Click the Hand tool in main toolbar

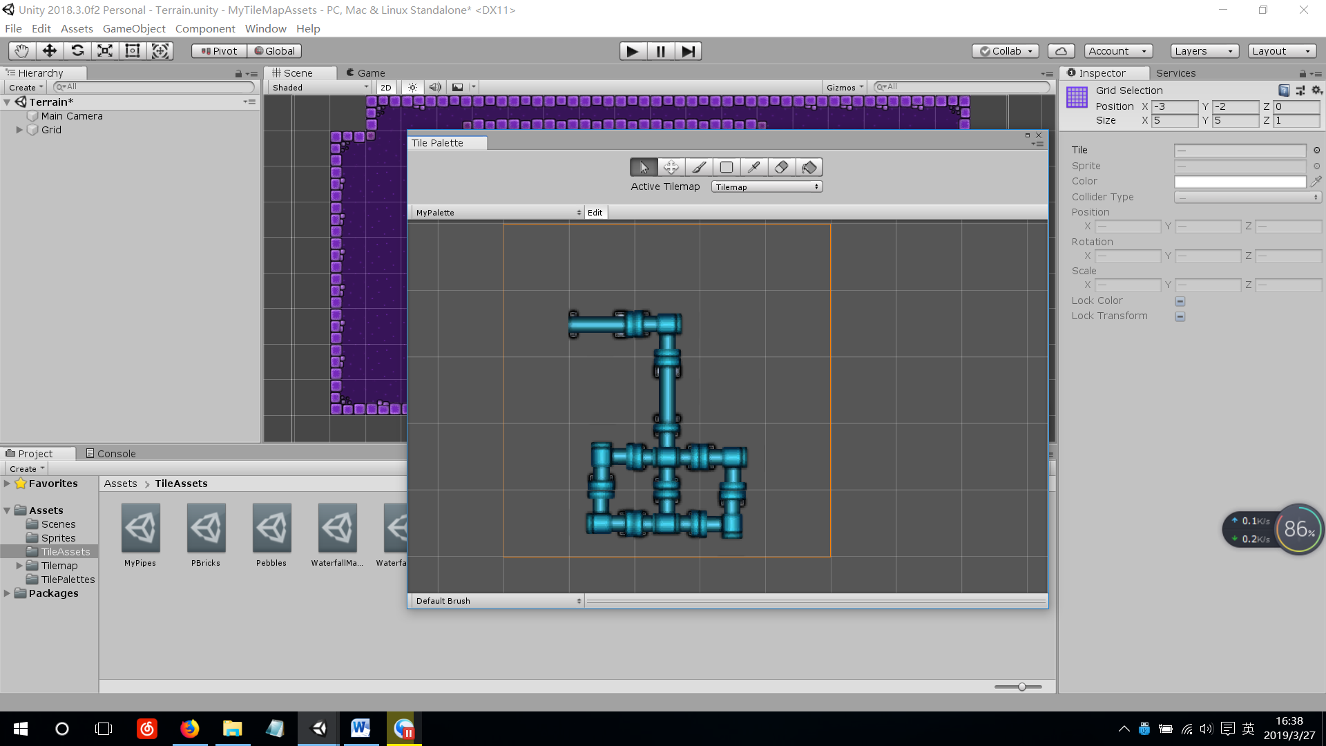pyautogui.click(x=22, y=50)
